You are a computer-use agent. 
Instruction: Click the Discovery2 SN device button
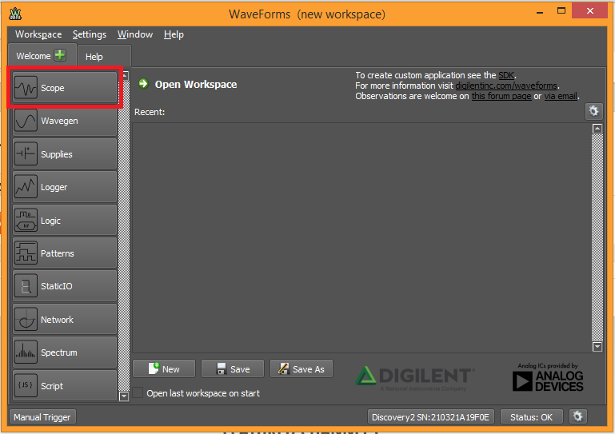pyautogui.click(x=430, y=416)
